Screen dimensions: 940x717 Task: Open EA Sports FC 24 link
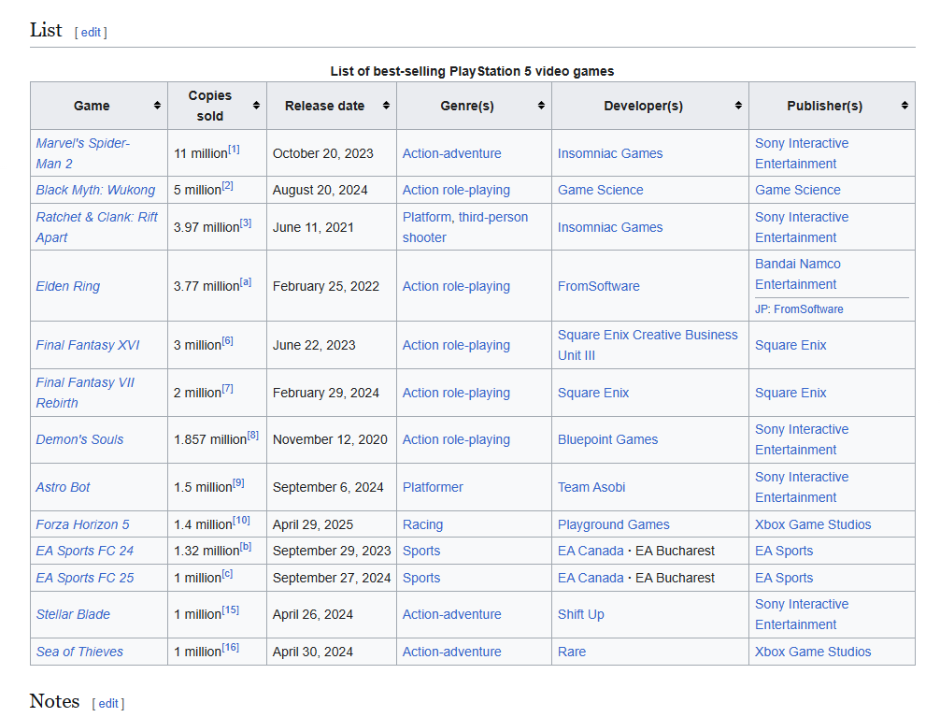click(84, 551)
